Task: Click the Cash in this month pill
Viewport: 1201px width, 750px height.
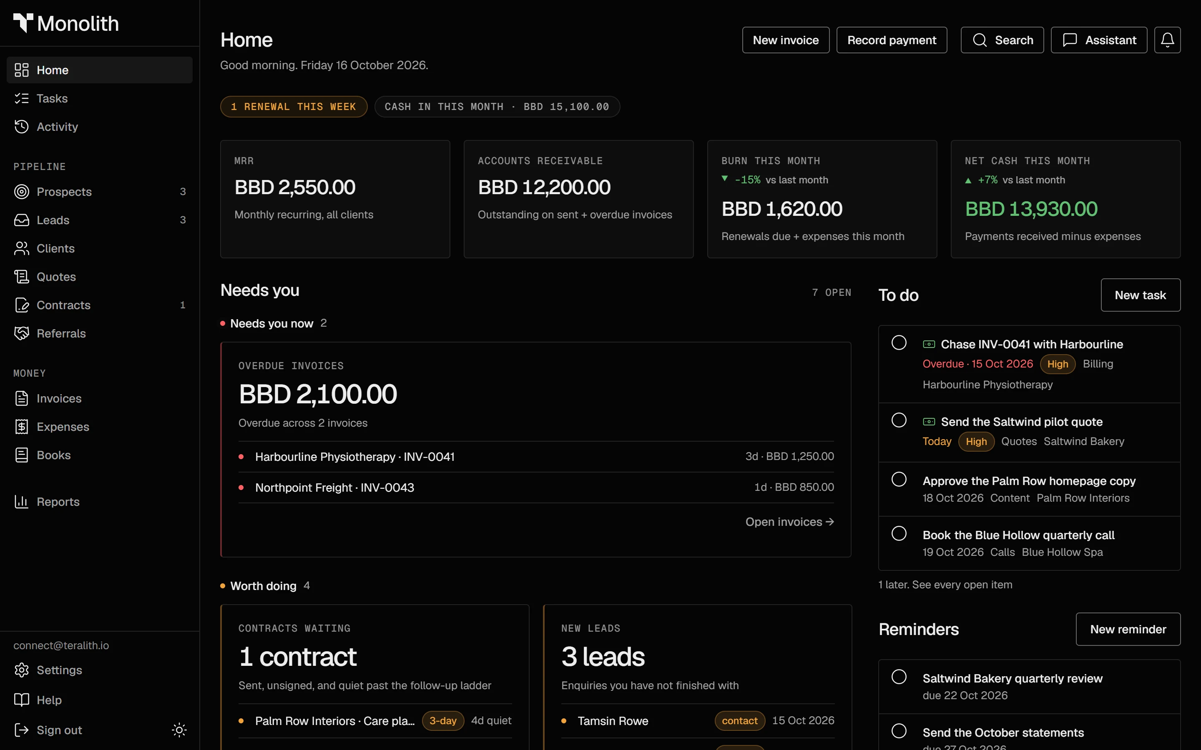Action: click(497, 106)
